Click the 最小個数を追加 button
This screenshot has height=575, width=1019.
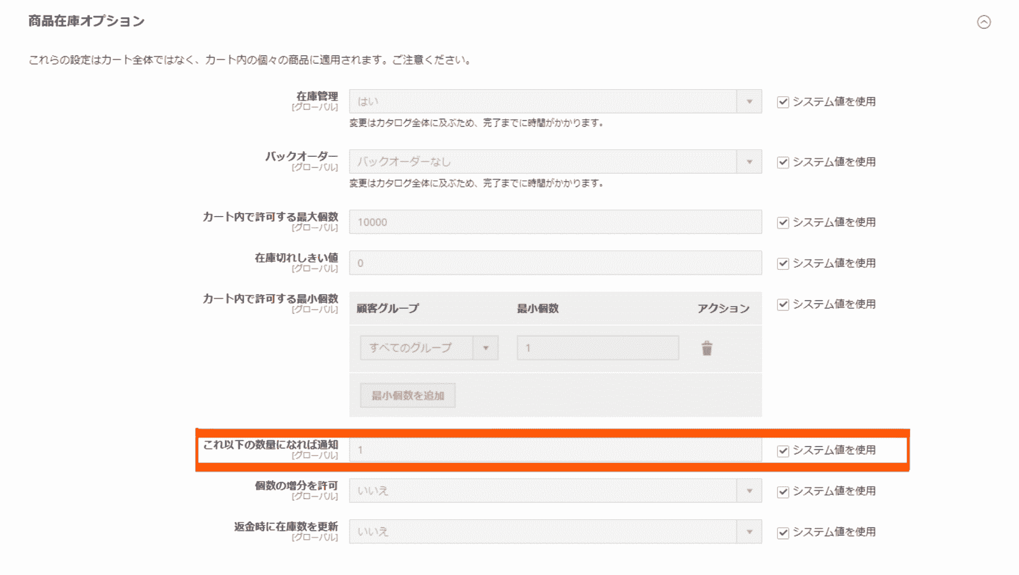pyautogui.click(x=407, y=395)
